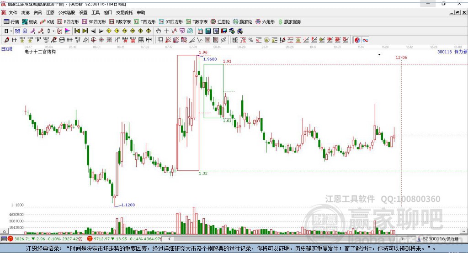Toggle the boxed red 权 adjustment button
Viewport: 468px width, 253px height.
(x=59, y=31)
